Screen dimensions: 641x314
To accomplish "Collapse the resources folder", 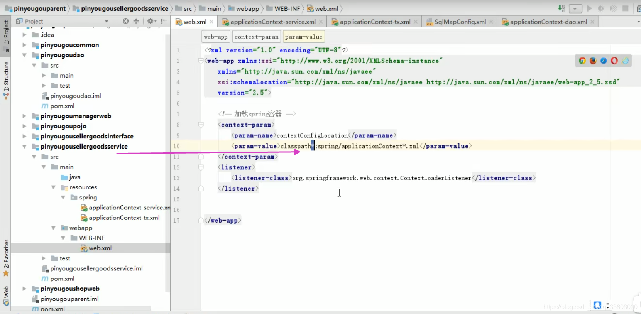I will click(x=53, y=187).
